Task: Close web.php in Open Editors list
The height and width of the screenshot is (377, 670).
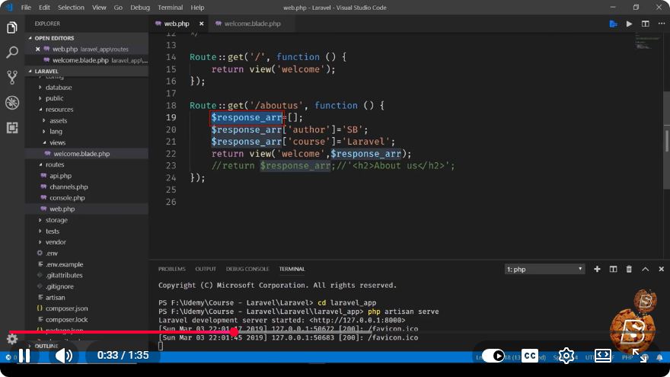Action: [37, 50]
